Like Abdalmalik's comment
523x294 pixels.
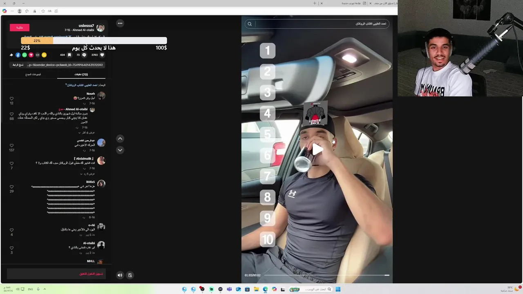(11, 163)
